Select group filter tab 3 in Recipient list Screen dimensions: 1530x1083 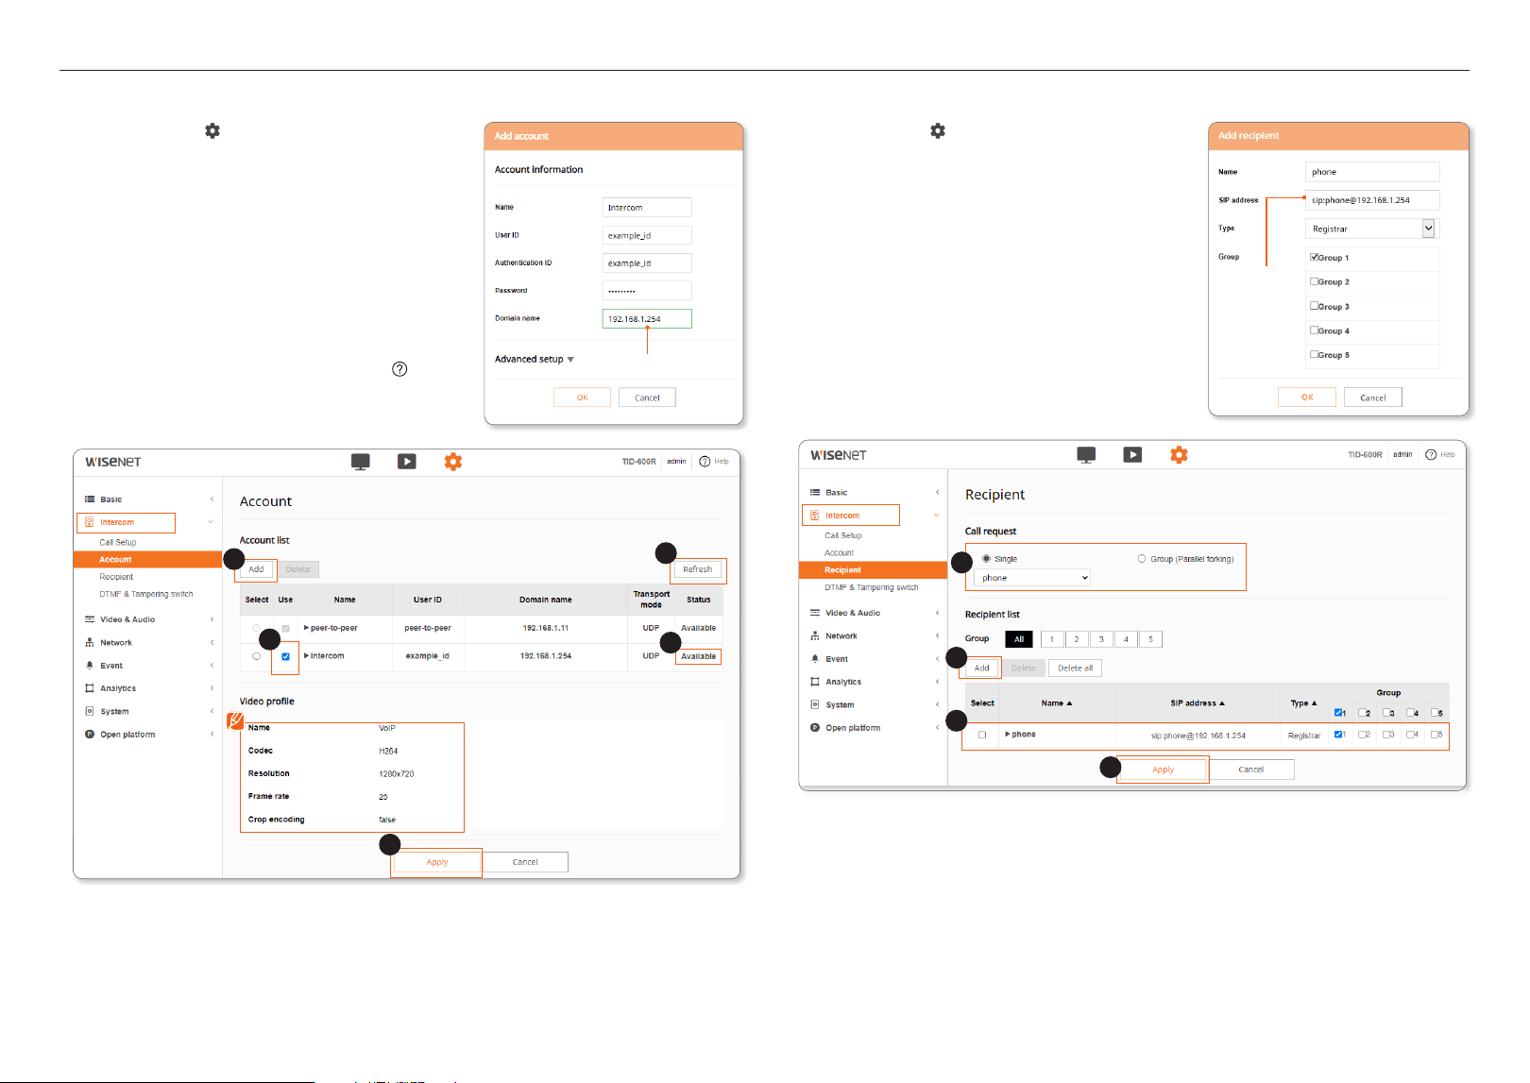pyautogui.click(x=1101, y=639)
